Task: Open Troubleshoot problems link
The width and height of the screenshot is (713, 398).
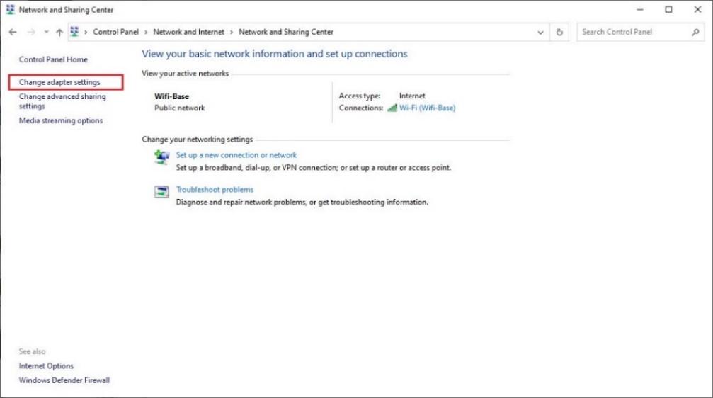Action: (215, 190)
